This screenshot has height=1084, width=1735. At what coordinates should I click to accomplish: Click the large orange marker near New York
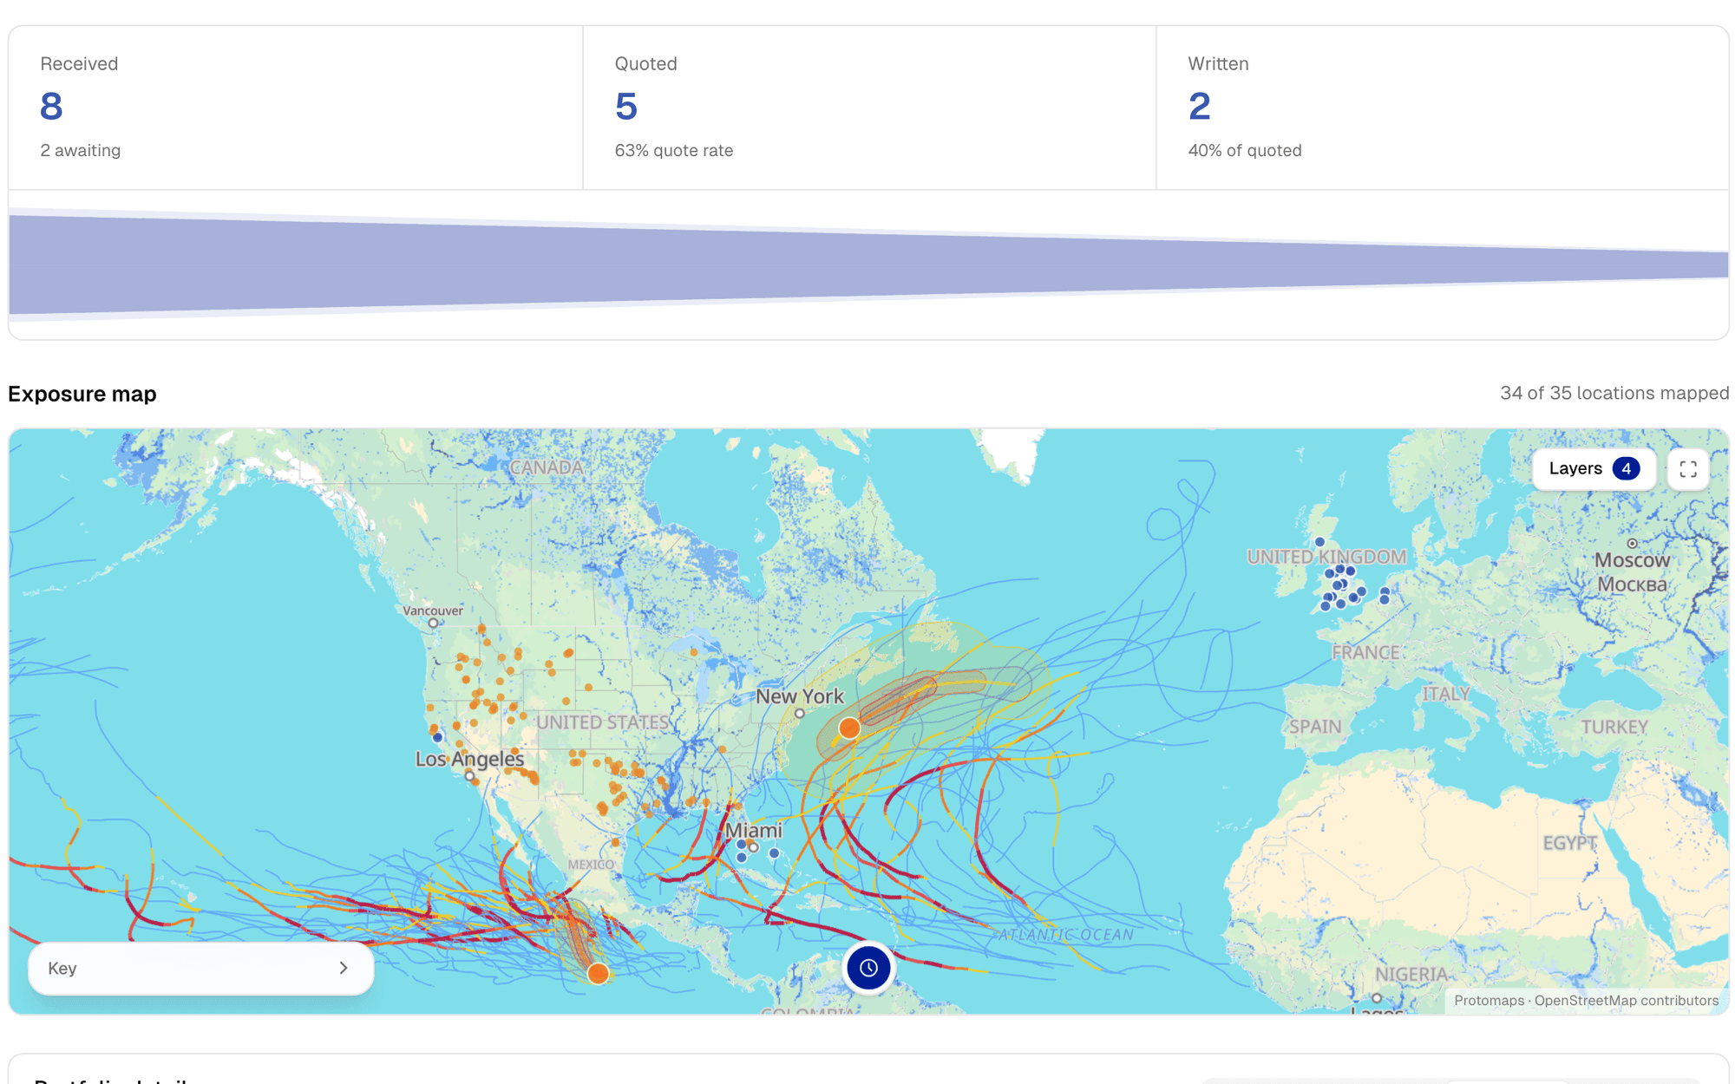(x=849, y=728)
